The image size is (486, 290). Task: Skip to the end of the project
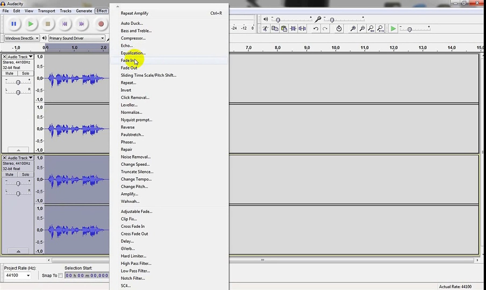click(82, 24)
